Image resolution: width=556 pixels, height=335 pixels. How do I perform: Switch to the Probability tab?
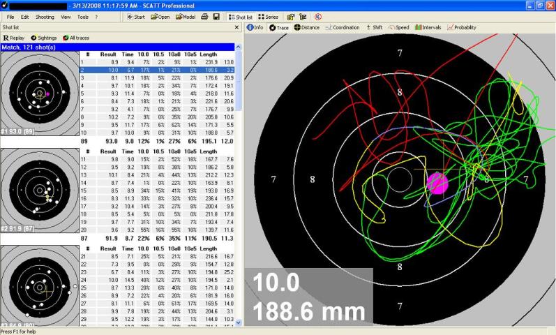pos(462,27)
